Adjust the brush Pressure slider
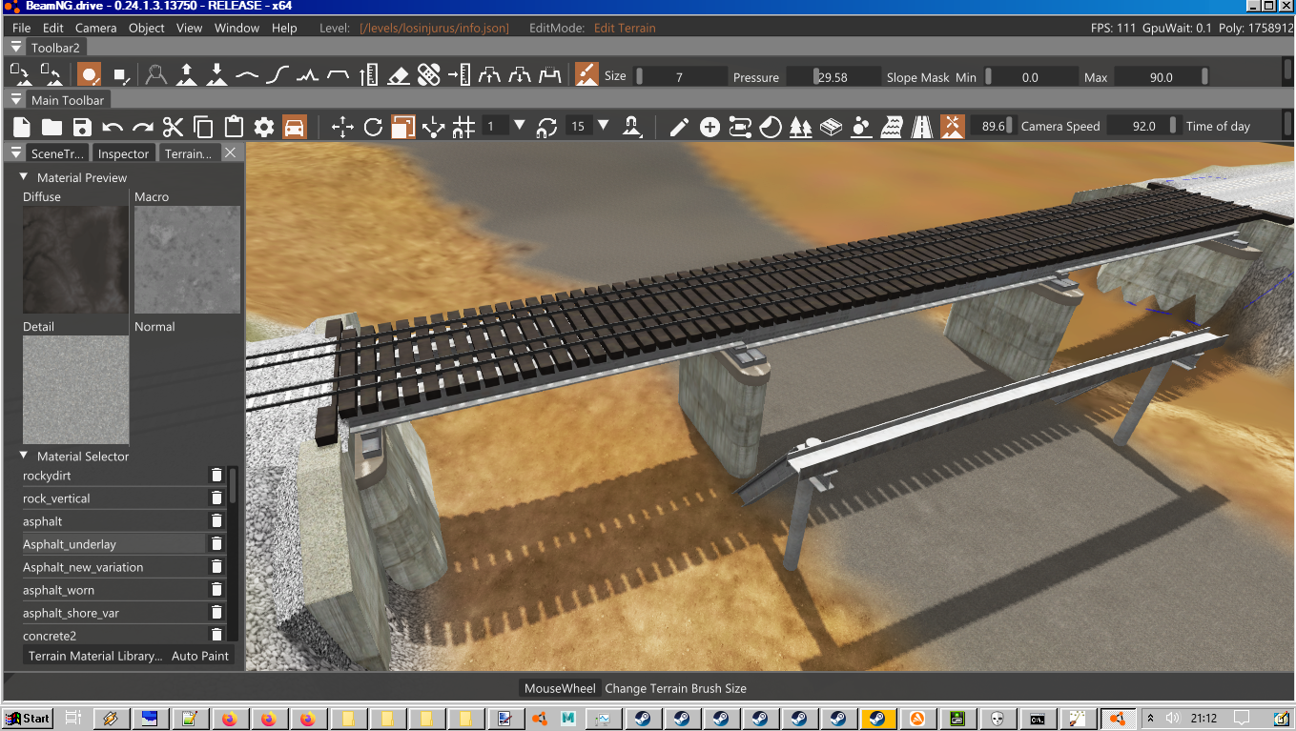The width and height of the screenshot is (1296, 731). pyautogui.click(x=832, y=77)
